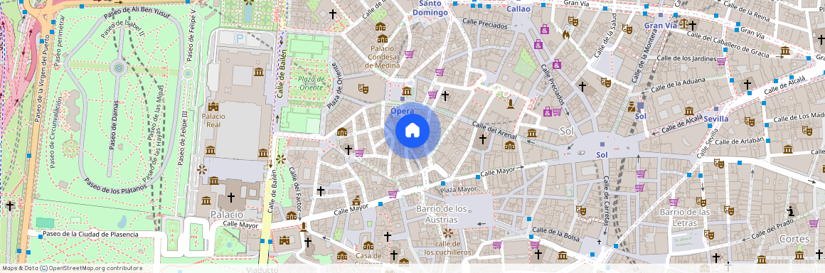This screenshot has width=825, height=273.
Task: Select the shopping bag icon directly under Callao
Action: [x=544, y=29]
